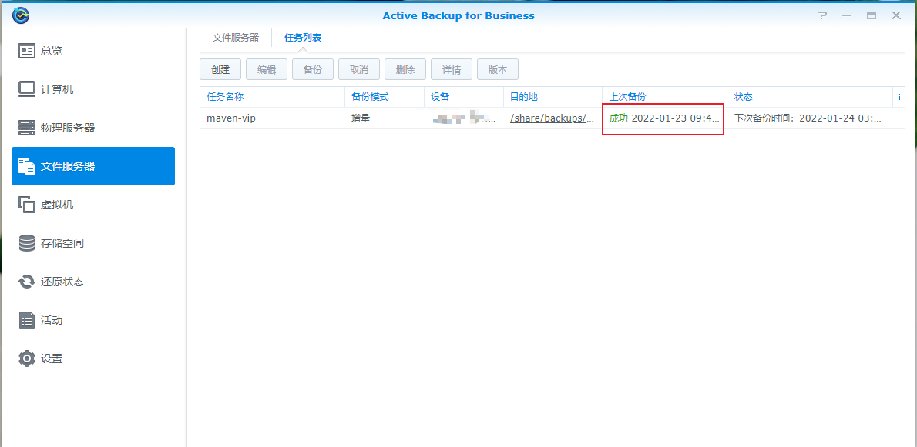Sort by 备份模式 column header
The image size is (917, 447).
click(385, 97)
